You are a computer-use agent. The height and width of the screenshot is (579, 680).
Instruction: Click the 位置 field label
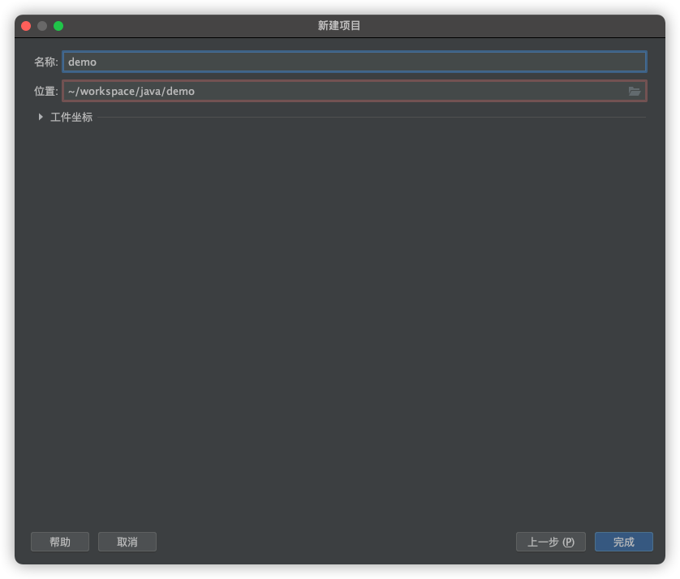45,92
